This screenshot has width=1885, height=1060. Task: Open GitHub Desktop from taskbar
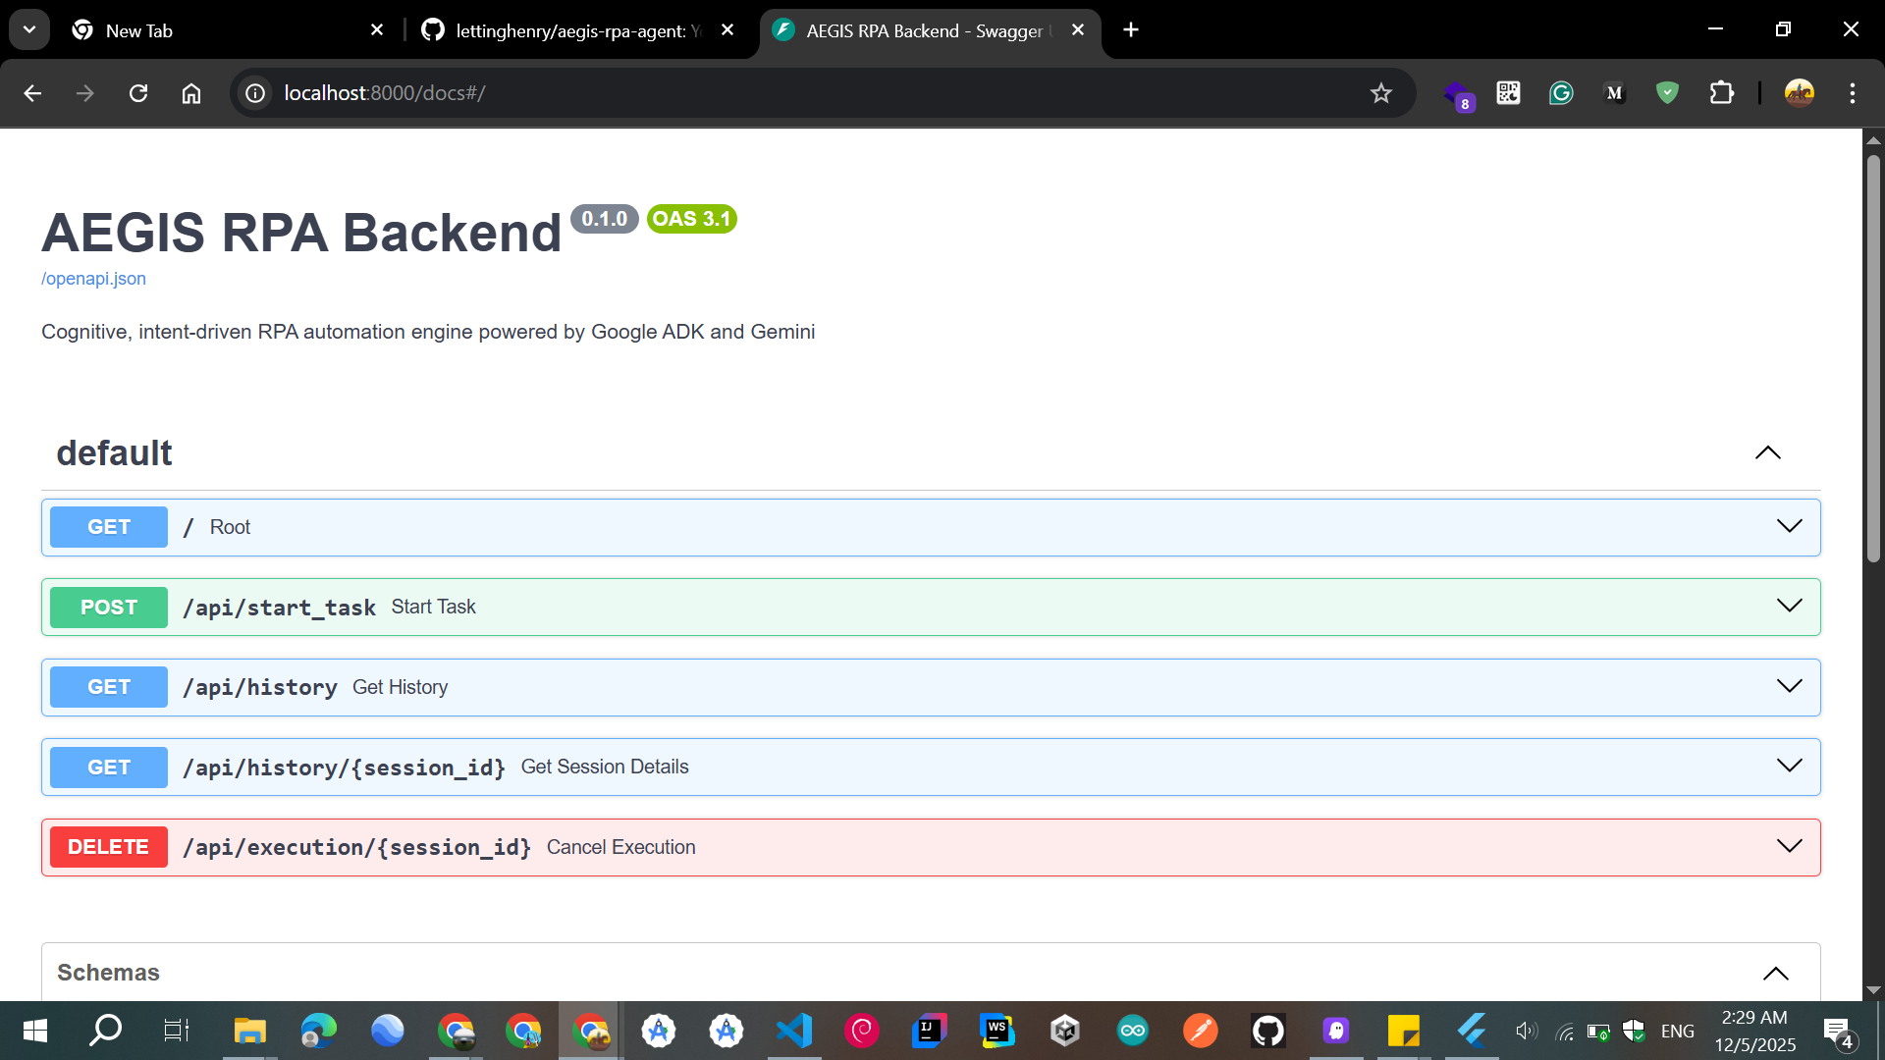tap(1267, 1031)
